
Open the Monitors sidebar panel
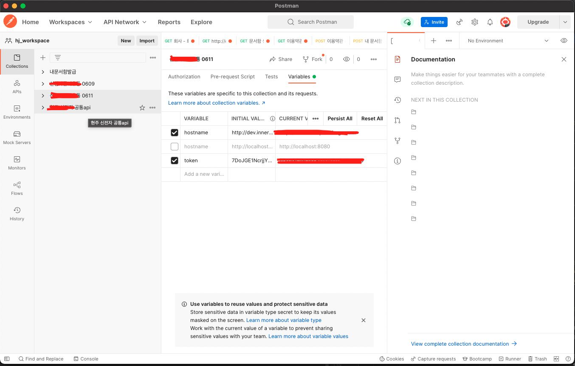tap(17, 163)
